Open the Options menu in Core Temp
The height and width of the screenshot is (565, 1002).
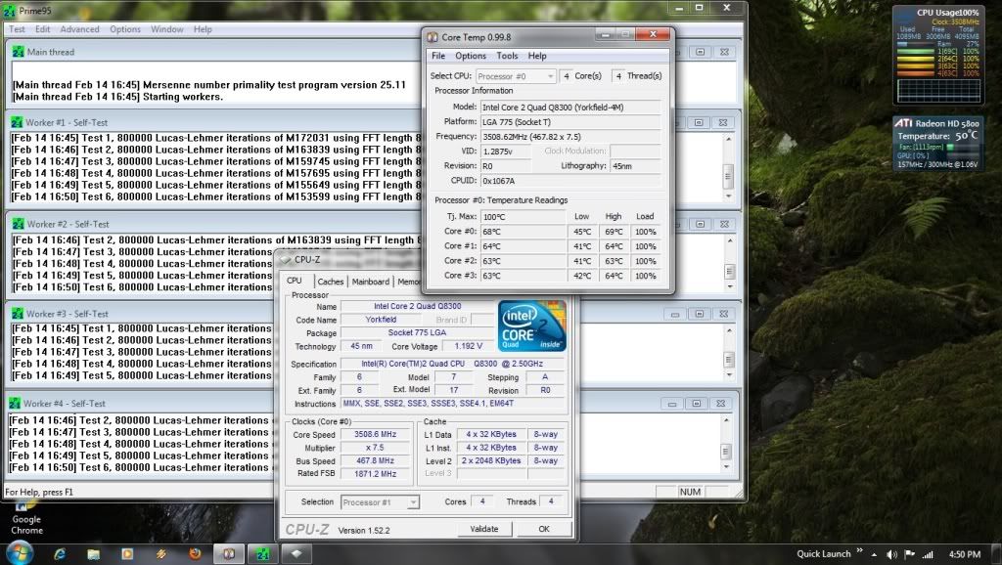pyautogui.click(x=471, y=56)
